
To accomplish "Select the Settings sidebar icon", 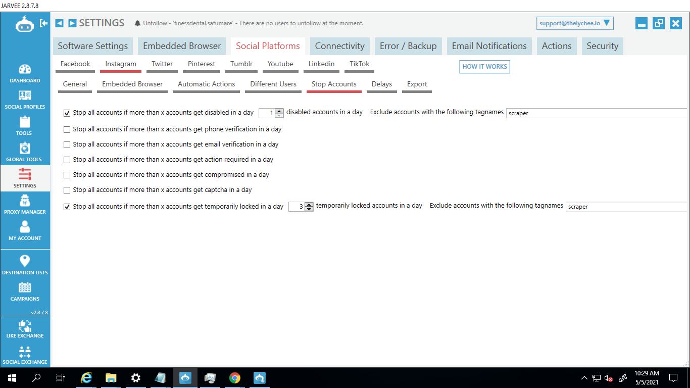I will (25, 178).
